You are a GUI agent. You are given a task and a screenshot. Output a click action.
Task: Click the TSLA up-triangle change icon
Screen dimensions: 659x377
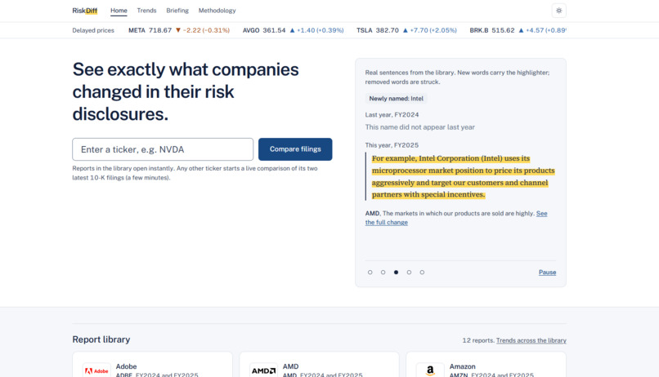point(406,30)
